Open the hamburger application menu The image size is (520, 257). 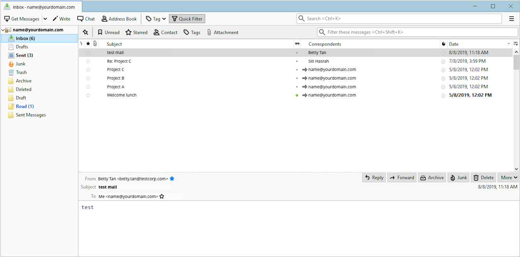(511, 19)
